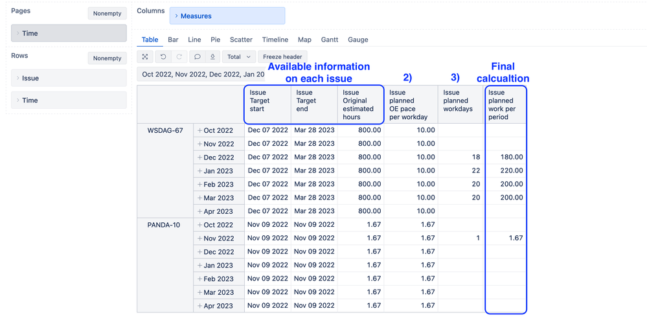This screenshot has width=647, height=322.
Task: Expand Apr 2023 row under WSDAG-67
Action: pos(199,211)
